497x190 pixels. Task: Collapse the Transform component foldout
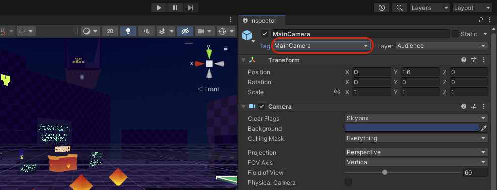point(243,60)
